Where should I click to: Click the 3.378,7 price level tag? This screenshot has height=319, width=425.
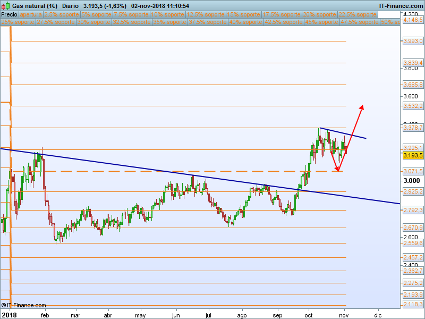click(x=413, y=128)
